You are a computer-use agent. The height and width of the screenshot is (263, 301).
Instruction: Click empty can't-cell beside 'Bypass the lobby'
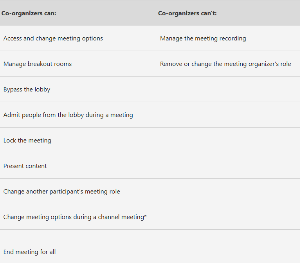pyautogui.click(x=229, y=89)
